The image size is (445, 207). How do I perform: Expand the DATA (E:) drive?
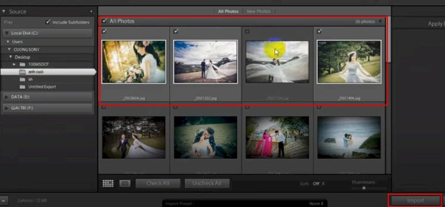[x=7, y=97]
